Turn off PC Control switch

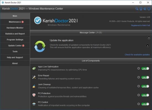coord(145,104)
